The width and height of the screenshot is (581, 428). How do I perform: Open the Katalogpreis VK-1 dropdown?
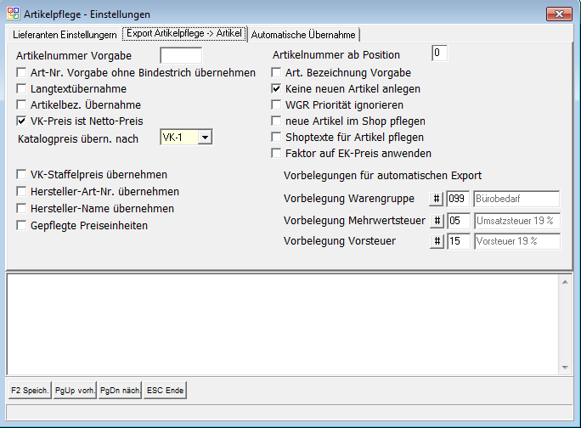pos(205,138)
